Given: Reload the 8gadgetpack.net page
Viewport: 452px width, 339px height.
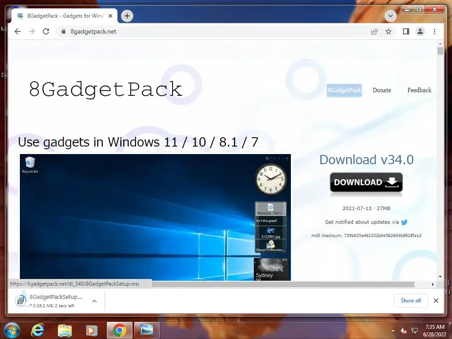Looking at the screenshot, I should 46,31.
